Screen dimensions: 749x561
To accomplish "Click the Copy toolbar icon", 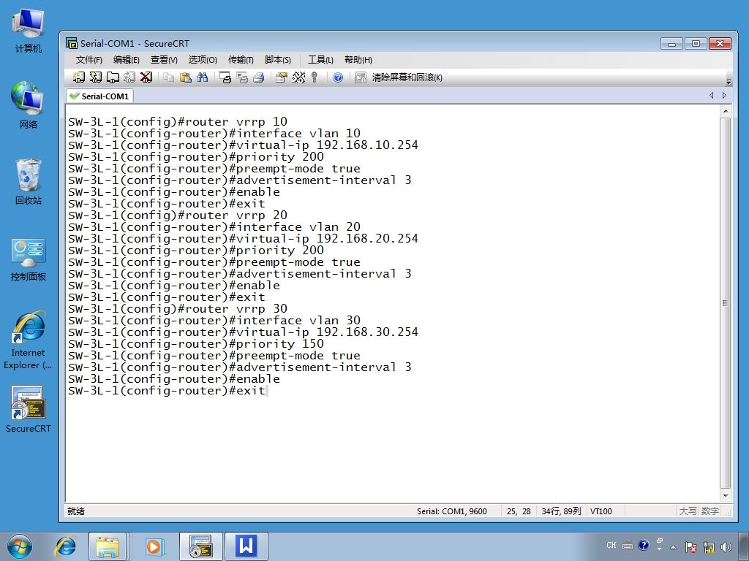I will pyautogui.click(x=168, y=77).
